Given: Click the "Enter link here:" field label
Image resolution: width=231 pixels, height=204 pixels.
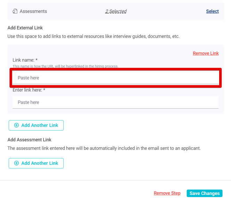Looking at the screenshot, I should (x=29, y=90).
